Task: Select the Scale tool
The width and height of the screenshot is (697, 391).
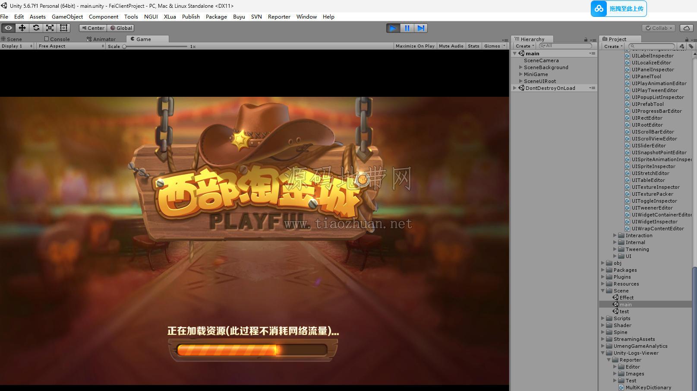Action: pos(50,28)
